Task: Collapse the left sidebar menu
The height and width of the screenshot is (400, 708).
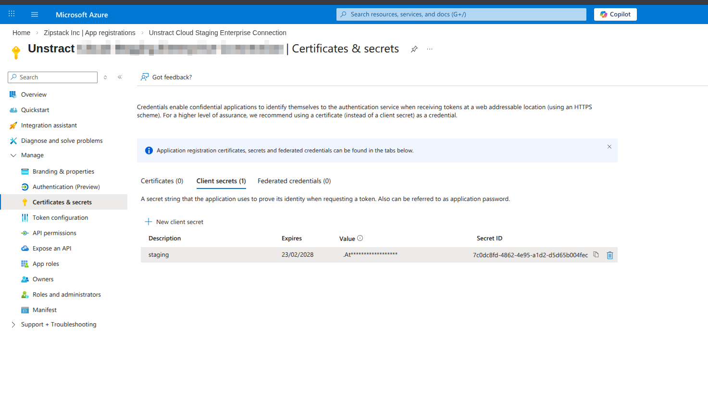Action: click(120, 77)
